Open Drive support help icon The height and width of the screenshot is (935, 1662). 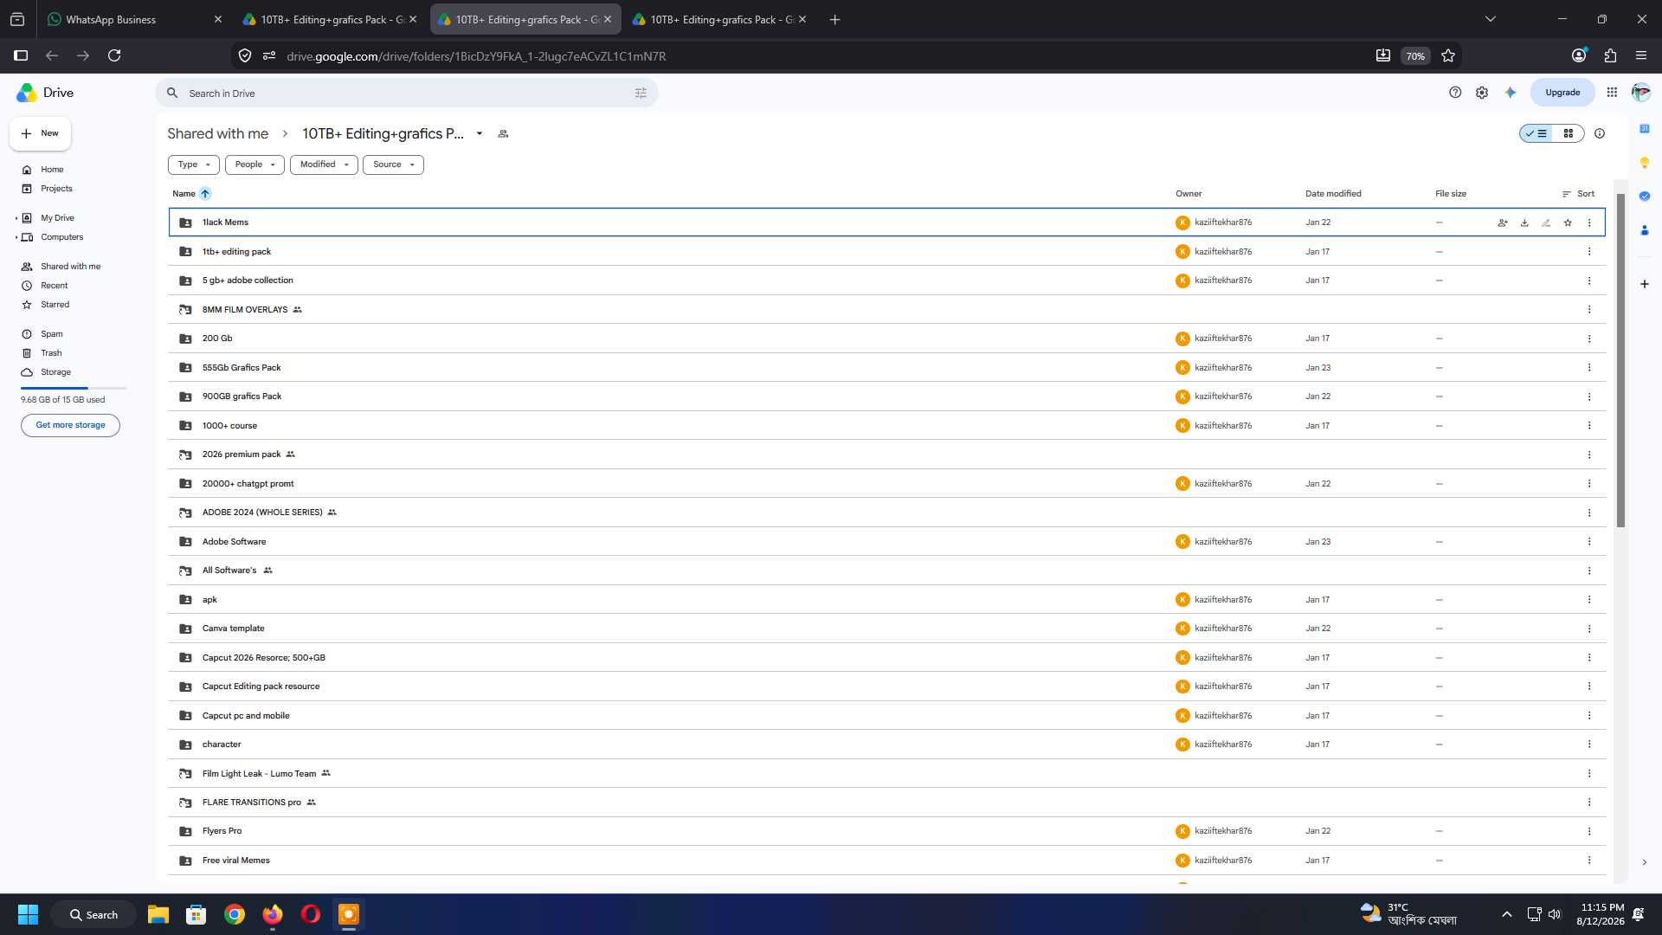tap(1455, 93)
